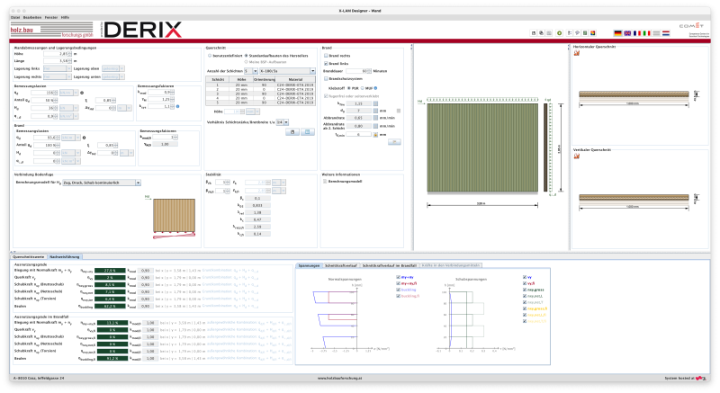
Task: Open the Querschnittswerte tab
Action: tap(29, 257)
